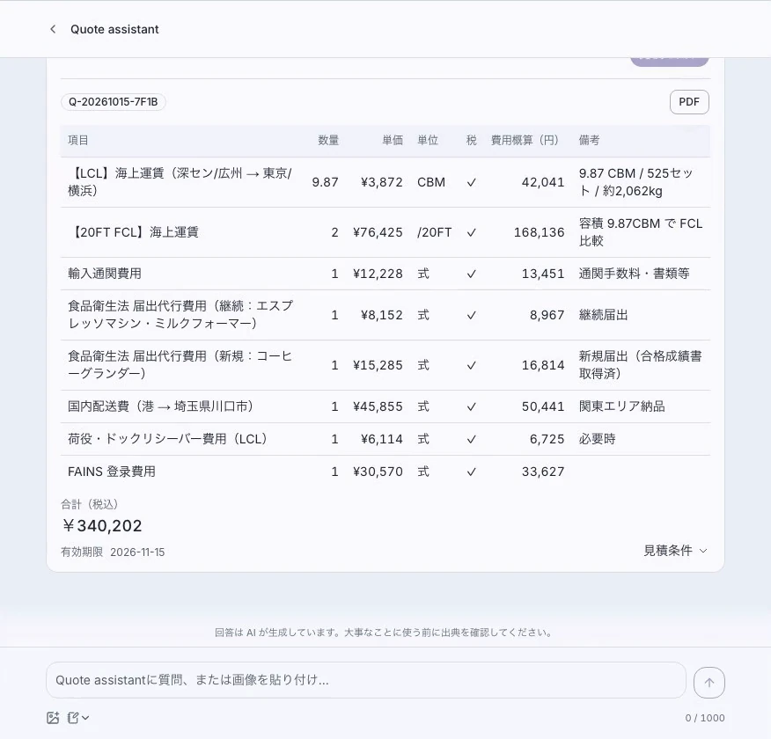Click the 荷役・ドックリシーバー費用（LCL） item
This screenshot has width=771, height=739.
point(168,439)
